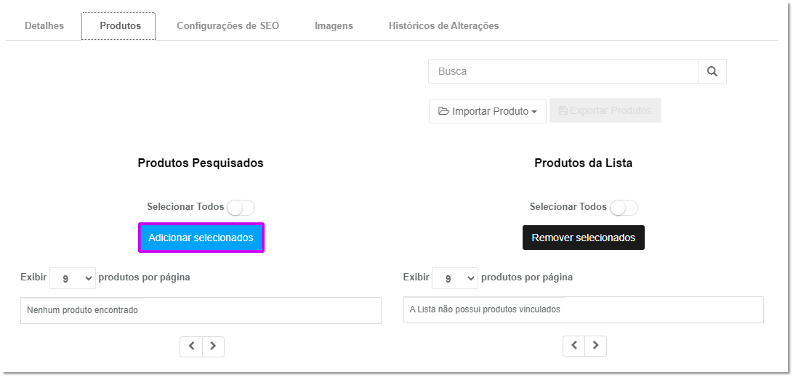Click the magnifying glass search icon
The width and height of the screenshot is (793, 377).
pos(712,71)
